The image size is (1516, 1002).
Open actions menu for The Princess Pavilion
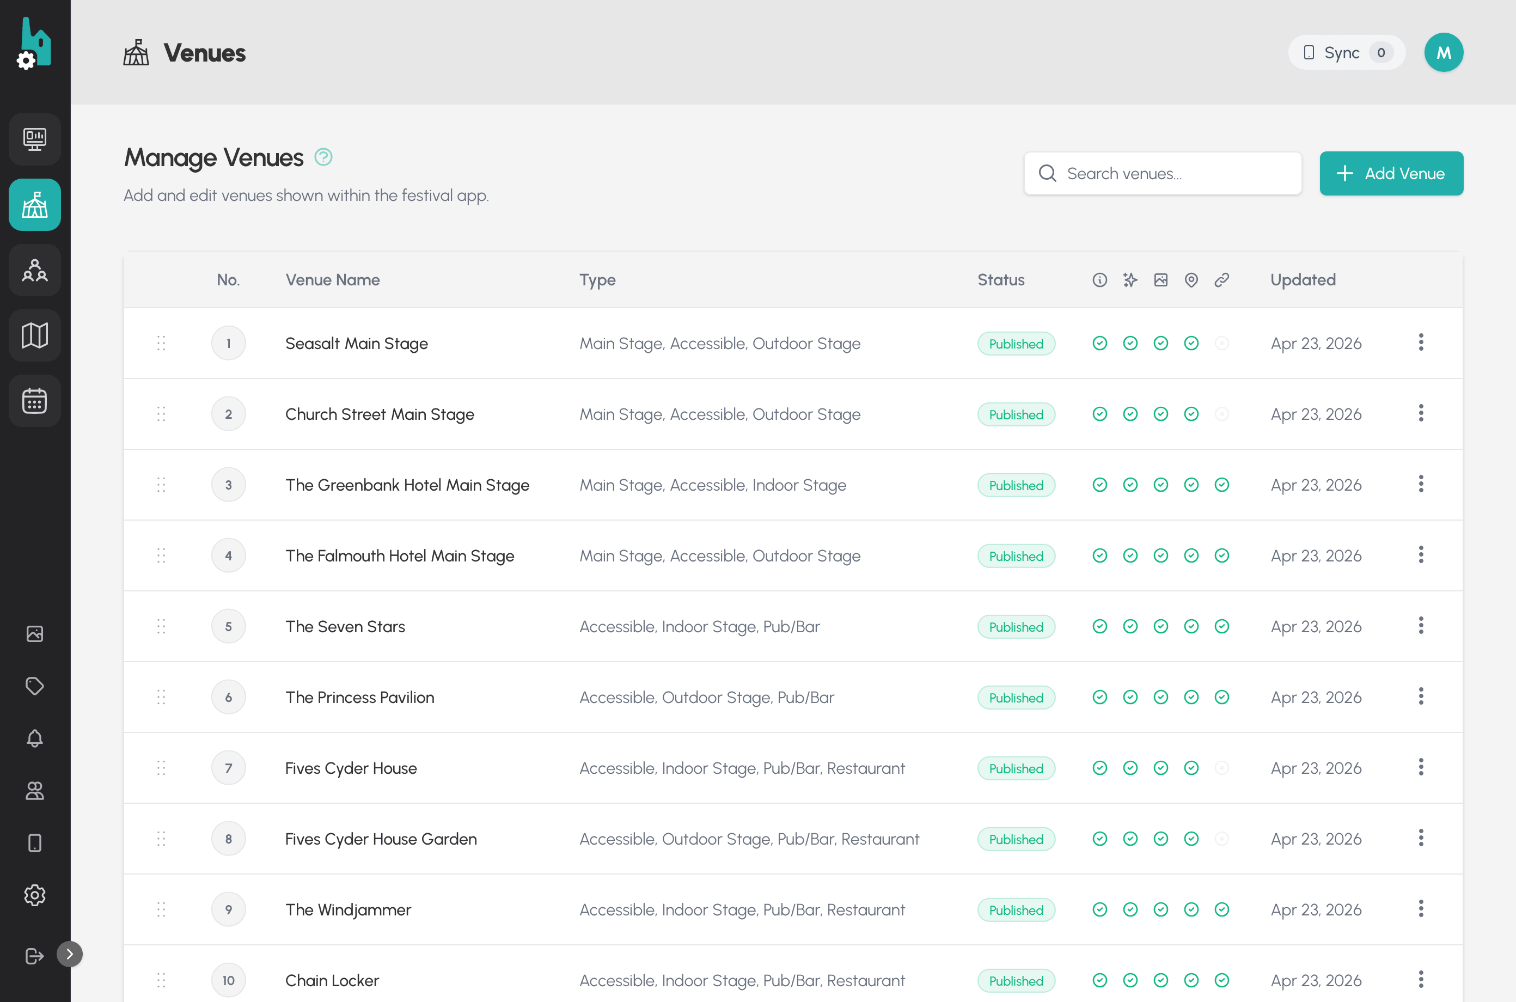[1421, 696]
